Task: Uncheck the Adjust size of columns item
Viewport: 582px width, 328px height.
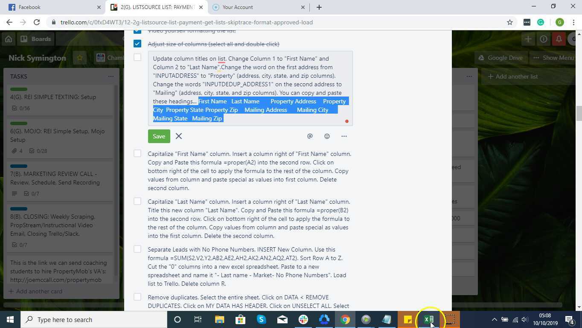Action: tap(137, 44)
